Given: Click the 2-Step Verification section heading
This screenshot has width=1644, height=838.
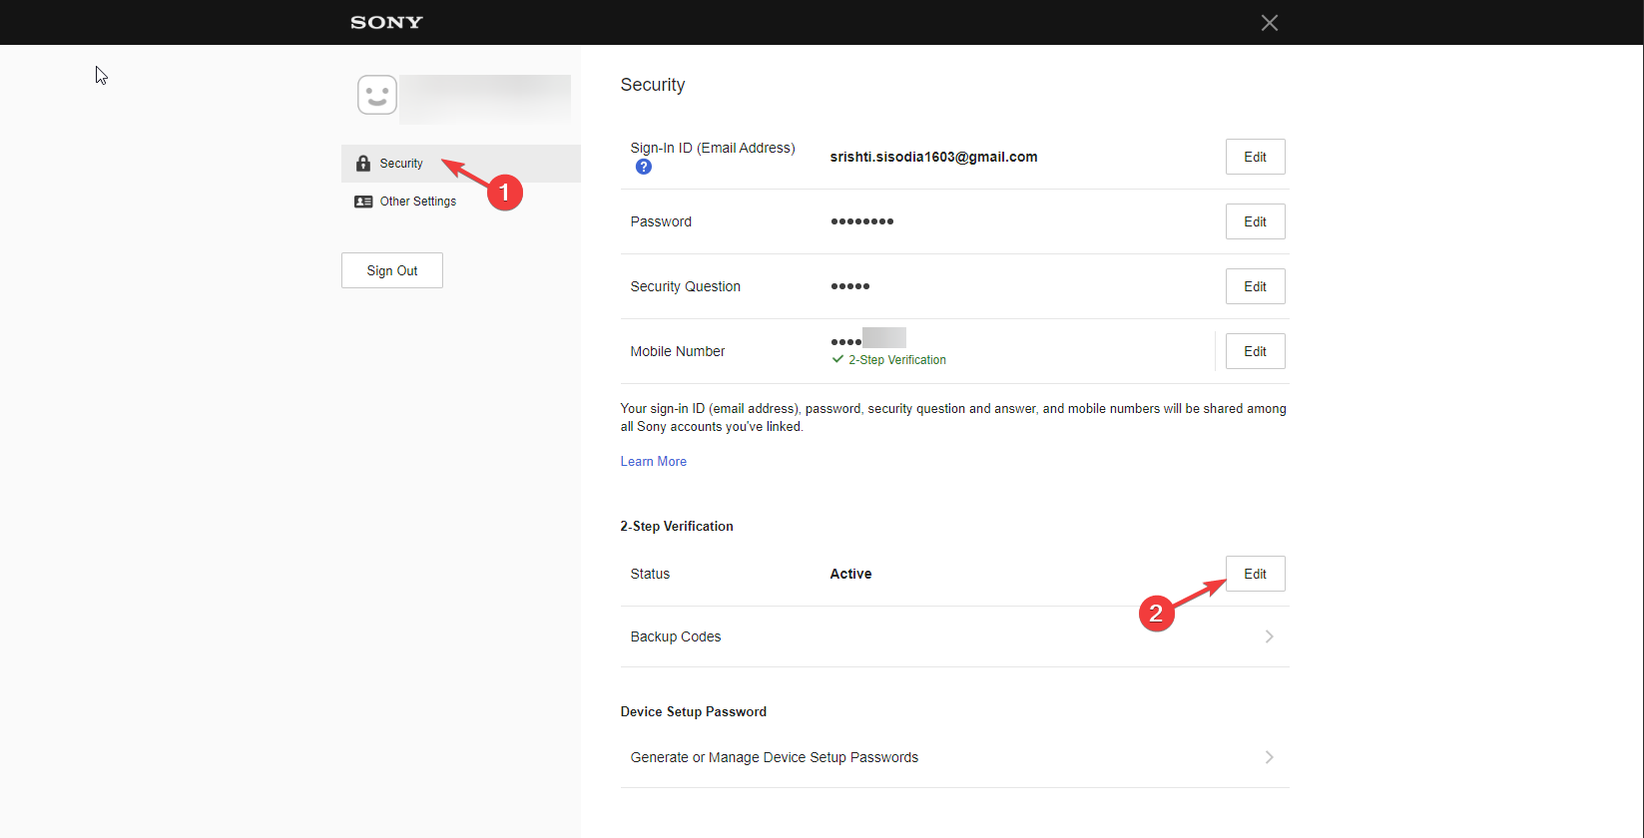Looking at the screenshot, I should (676, 526).
